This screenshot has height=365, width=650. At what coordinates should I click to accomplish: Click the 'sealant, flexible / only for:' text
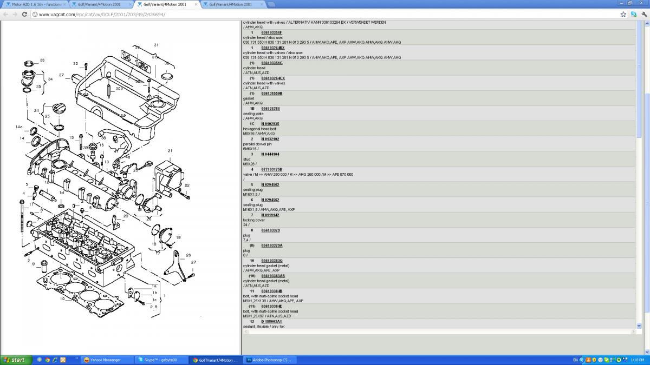pos(264,326)
